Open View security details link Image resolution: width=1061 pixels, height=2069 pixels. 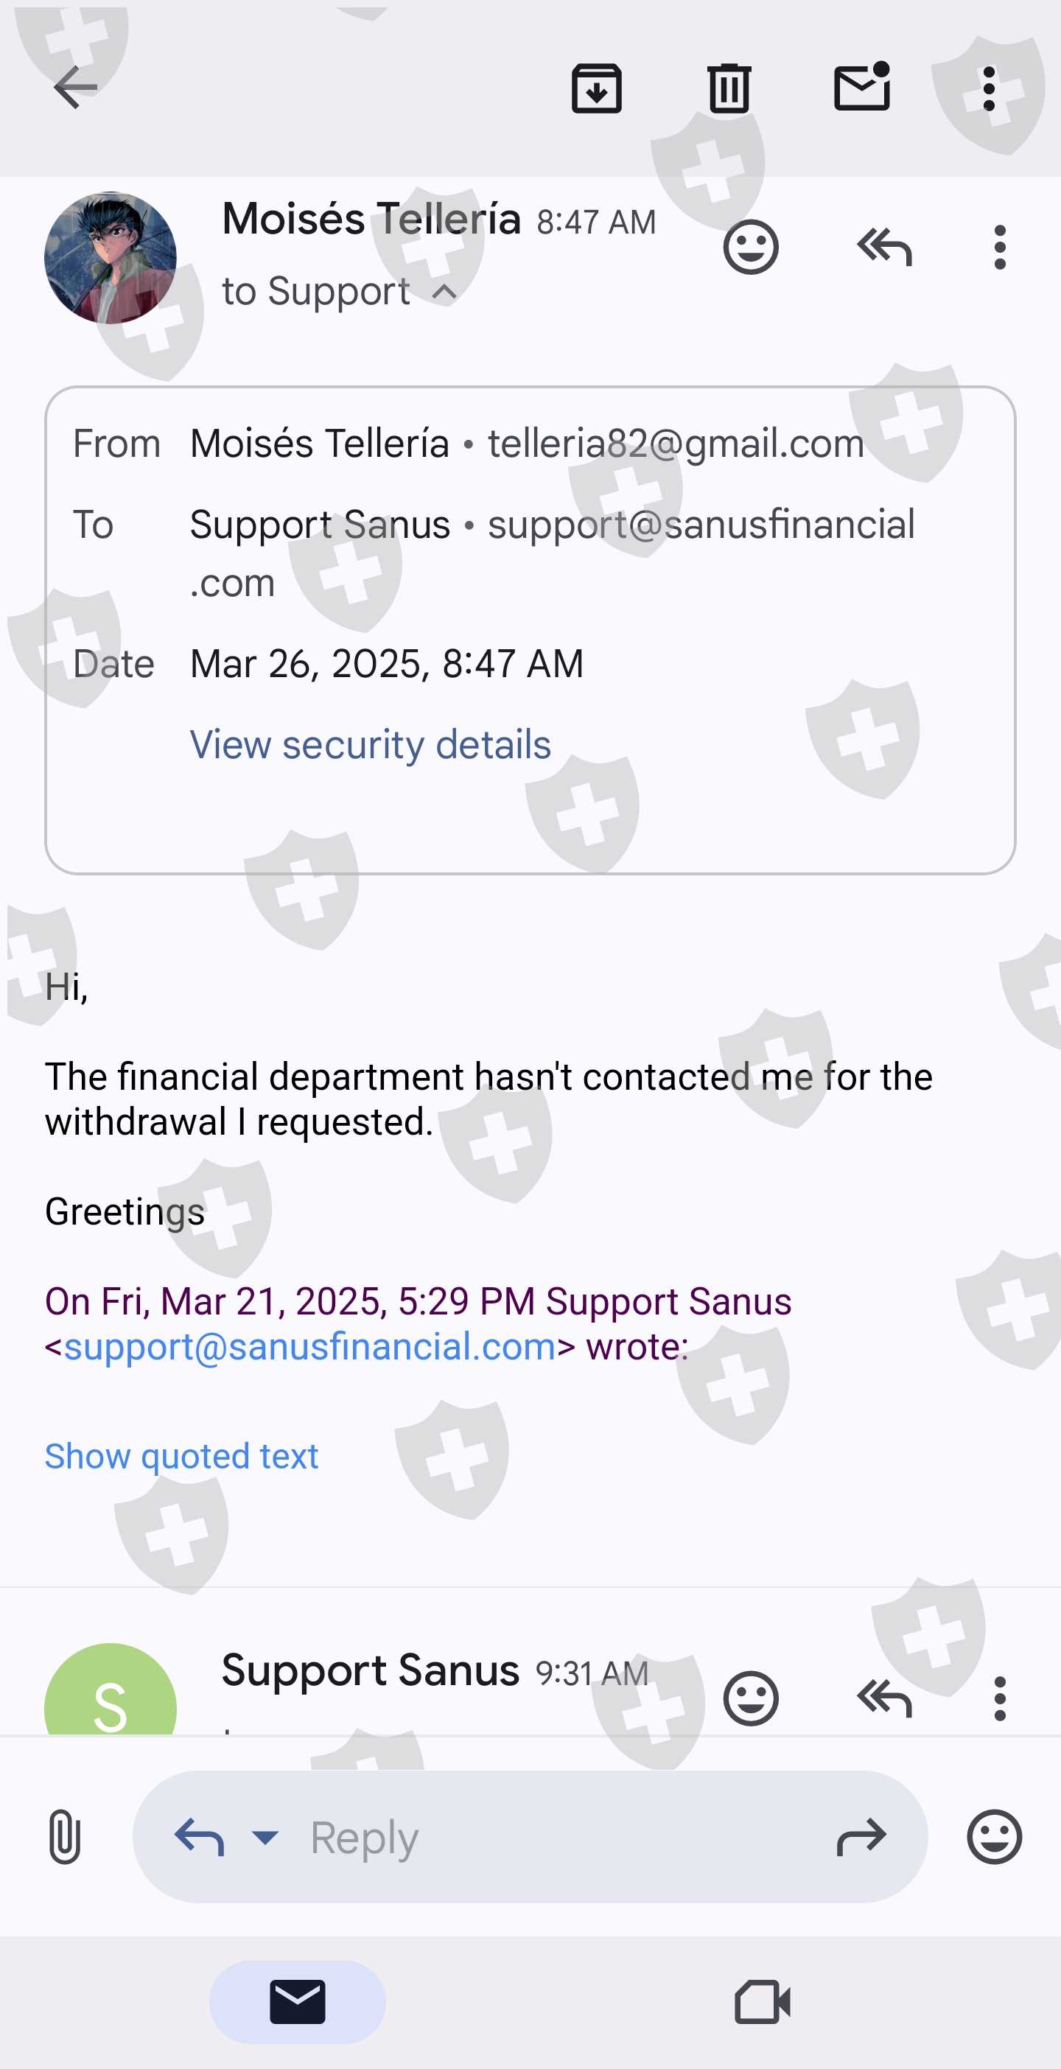click(x=371, y=743)
